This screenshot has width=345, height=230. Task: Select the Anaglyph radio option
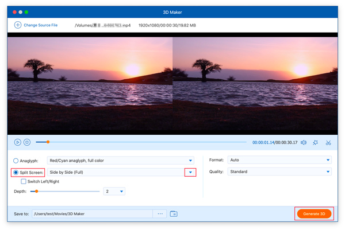click(16, 161)
